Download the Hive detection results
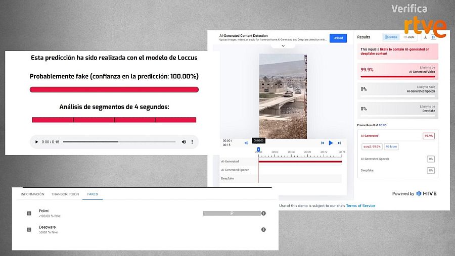The image size is (455, 256). pyautogui.click(x=425, y=37)
